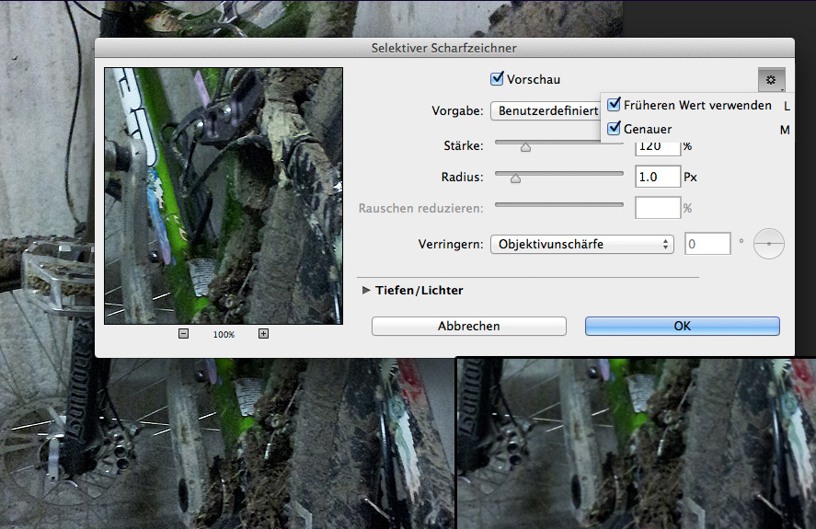The image size is (816, 529).
Task: Click the Rauschen reduzieren value field
Action: pos(658,208)
